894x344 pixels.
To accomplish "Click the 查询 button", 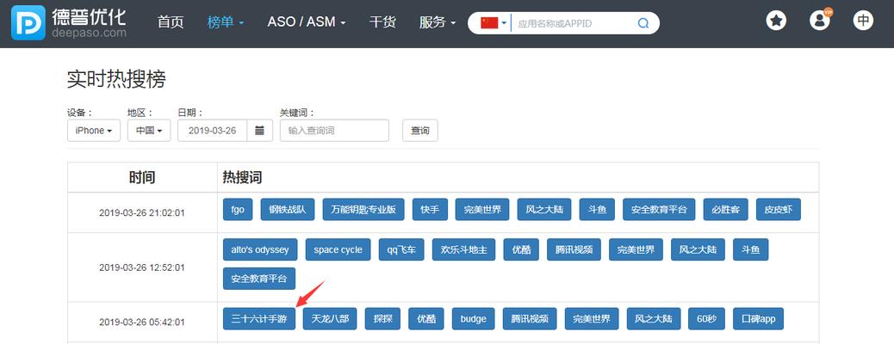I will [x=420, y=131].
